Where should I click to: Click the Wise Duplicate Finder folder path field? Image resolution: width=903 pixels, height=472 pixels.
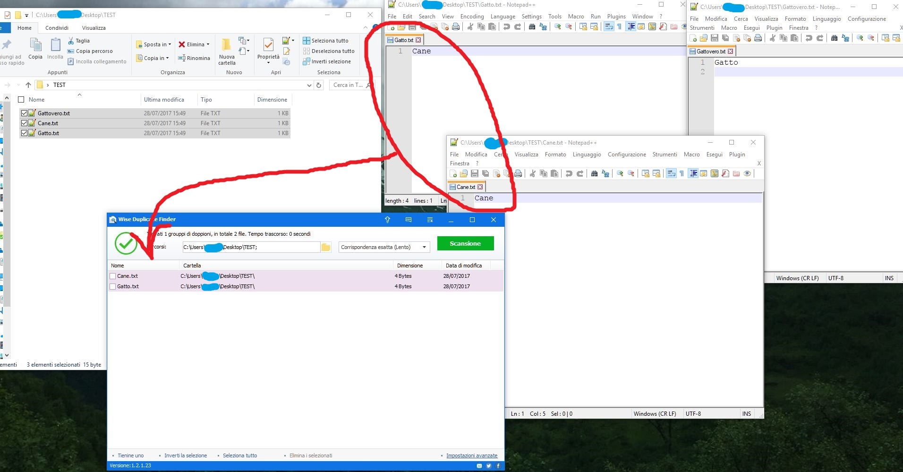251,247
